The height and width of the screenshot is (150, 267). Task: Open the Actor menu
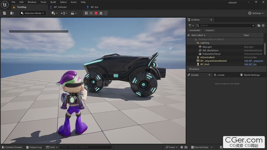tap(73, 2)
